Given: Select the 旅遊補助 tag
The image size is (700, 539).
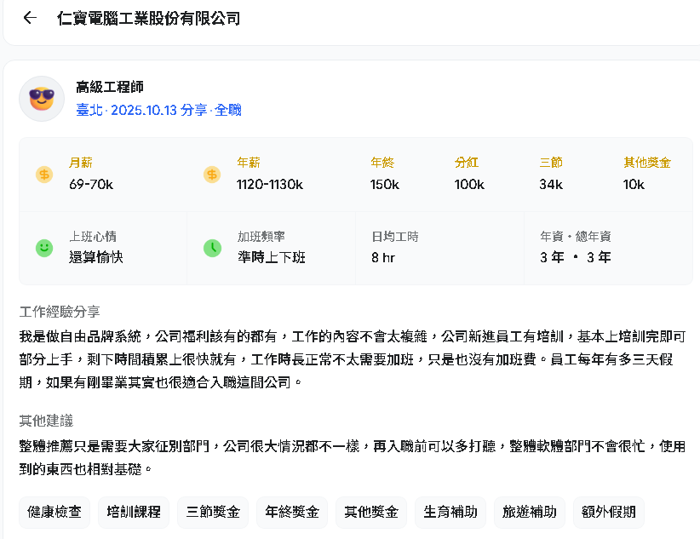Looking at the screenshot, I should click(530, 512).
